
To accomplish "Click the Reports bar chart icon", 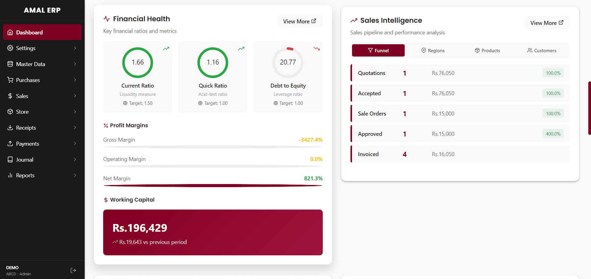I will point(10,175).
